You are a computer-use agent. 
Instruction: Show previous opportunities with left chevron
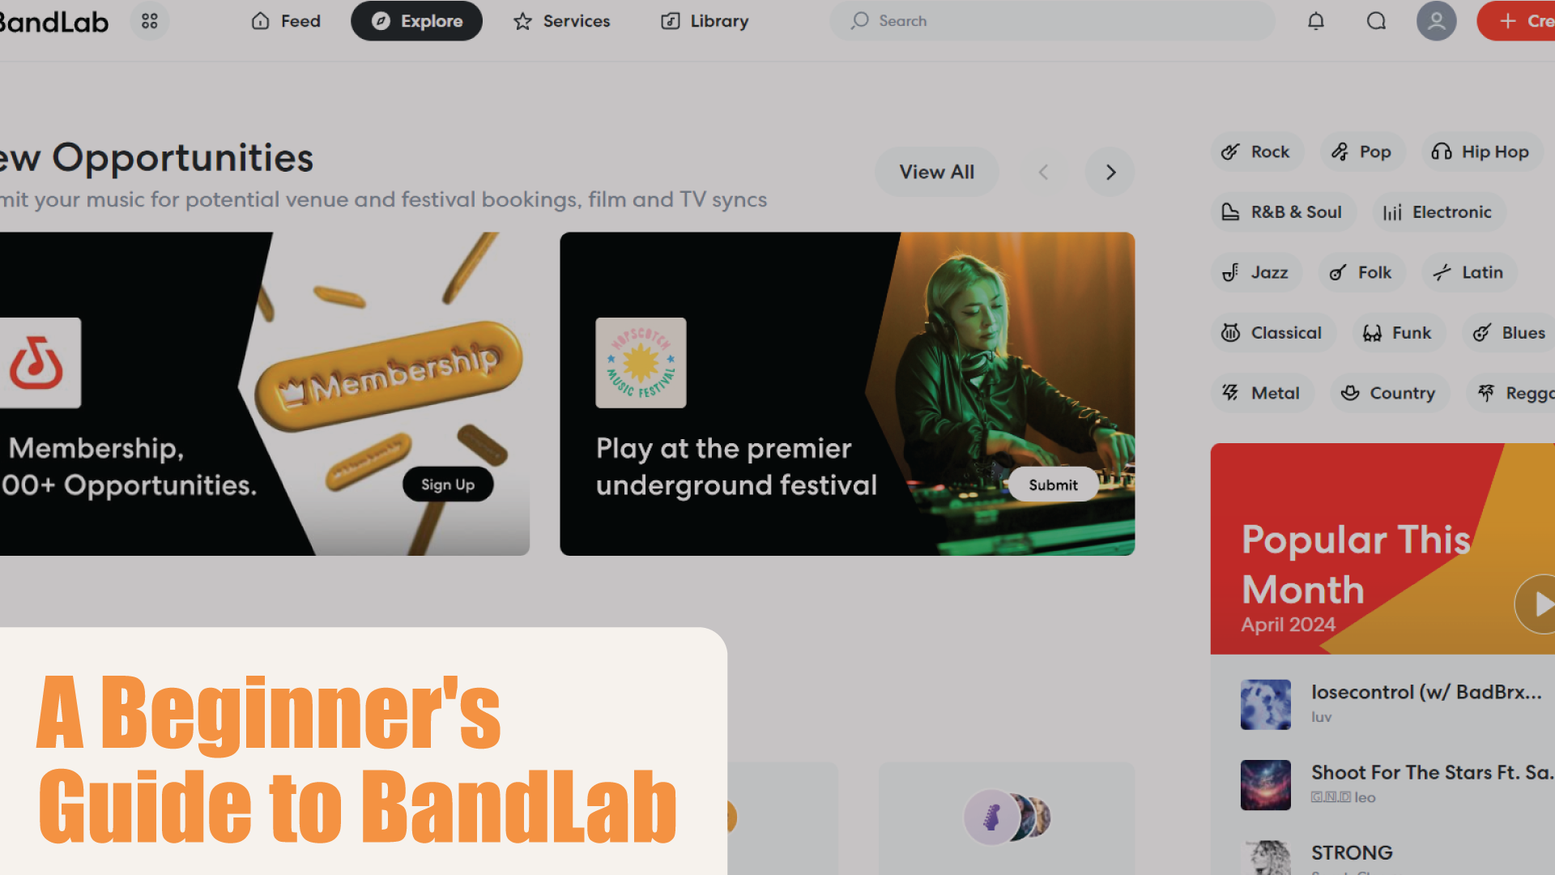coord(1043,172)
